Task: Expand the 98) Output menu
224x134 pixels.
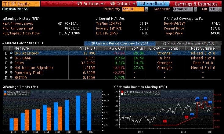Action: (x=123, y=4)
